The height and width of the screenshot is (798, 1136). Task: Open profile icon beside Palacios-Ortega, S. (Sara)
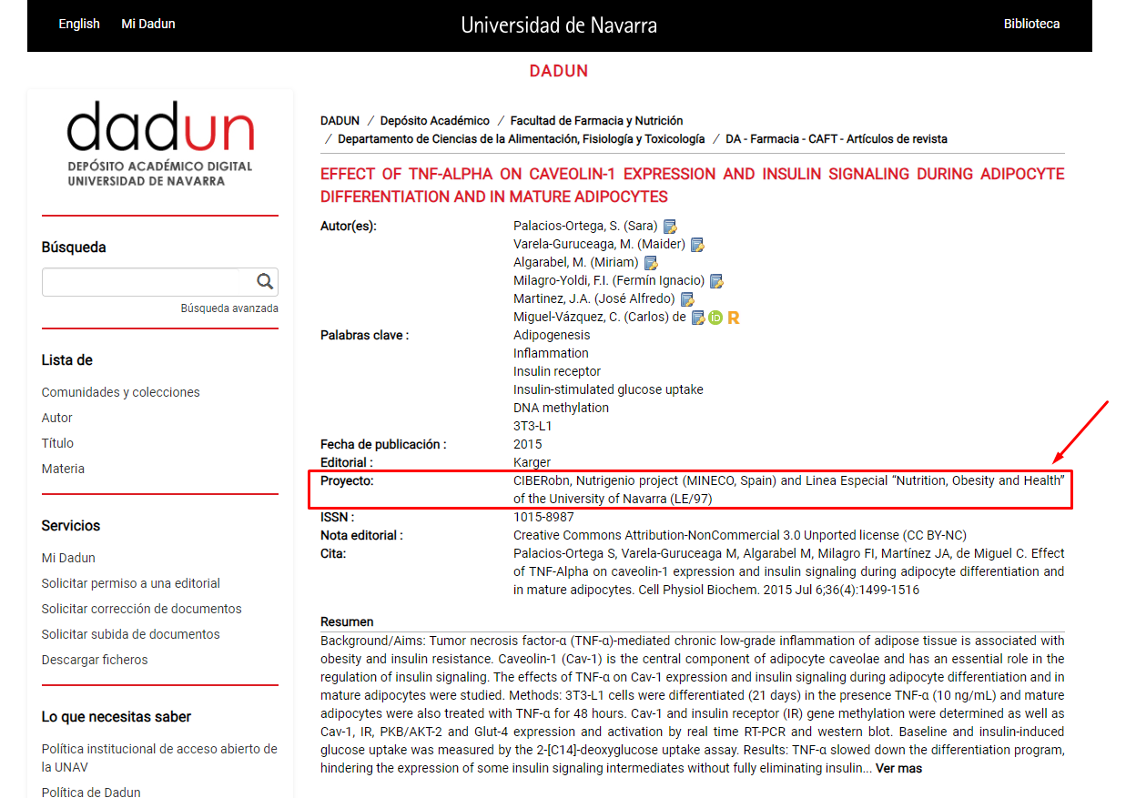(670, 227)
